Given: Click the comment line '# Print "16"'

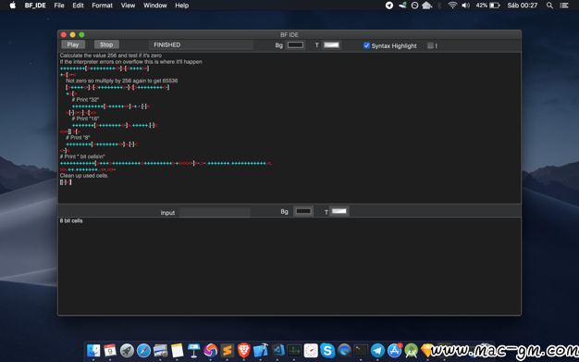Looking at the screenshot, I should [85, 119].
